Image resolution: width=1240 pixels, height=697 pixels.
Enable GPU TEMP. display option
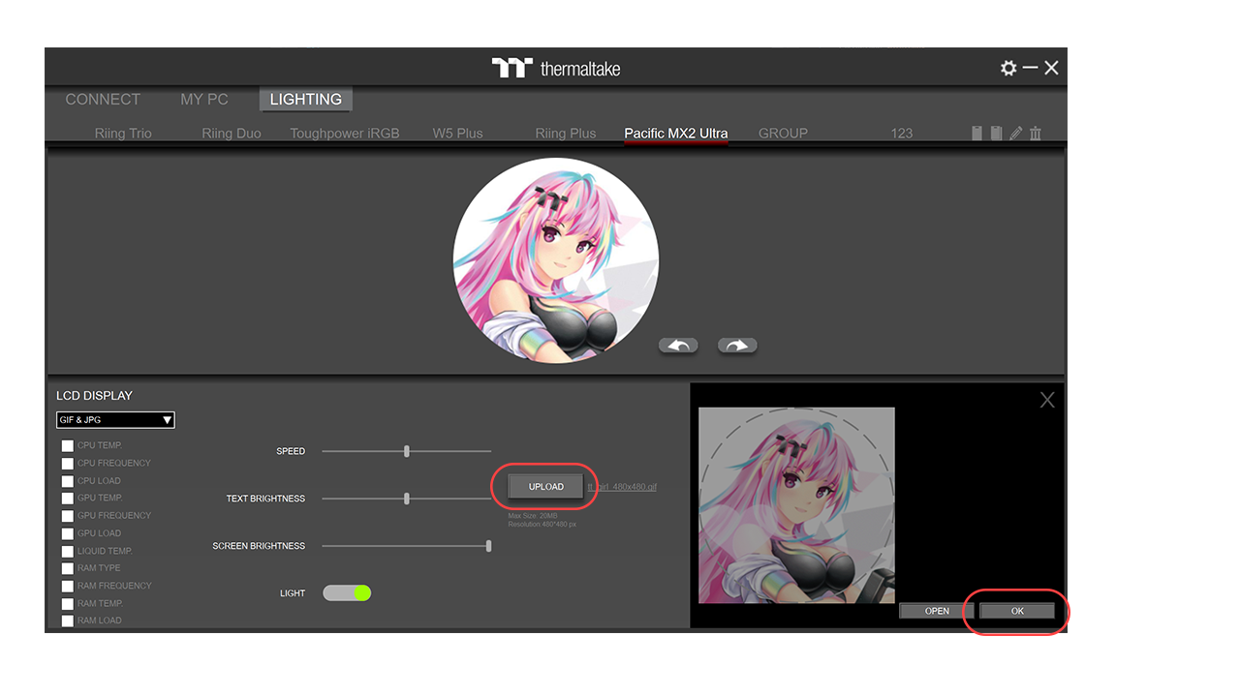click(68, 499)
